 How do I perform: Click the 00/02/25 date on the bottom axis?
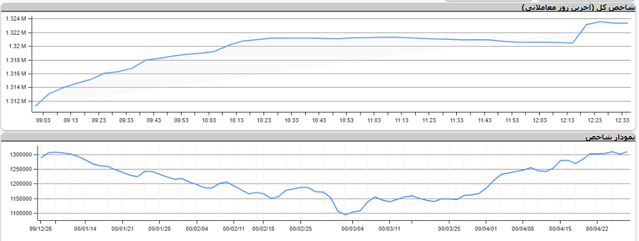pos(300,227)
